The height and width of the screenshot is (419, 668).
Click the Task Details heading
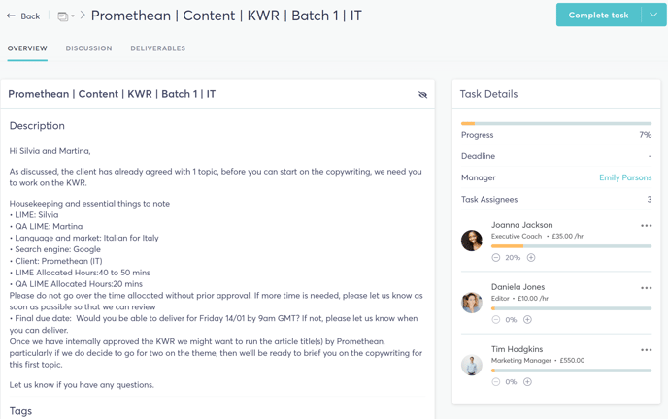pyautogui.click(x=488, y=94)
